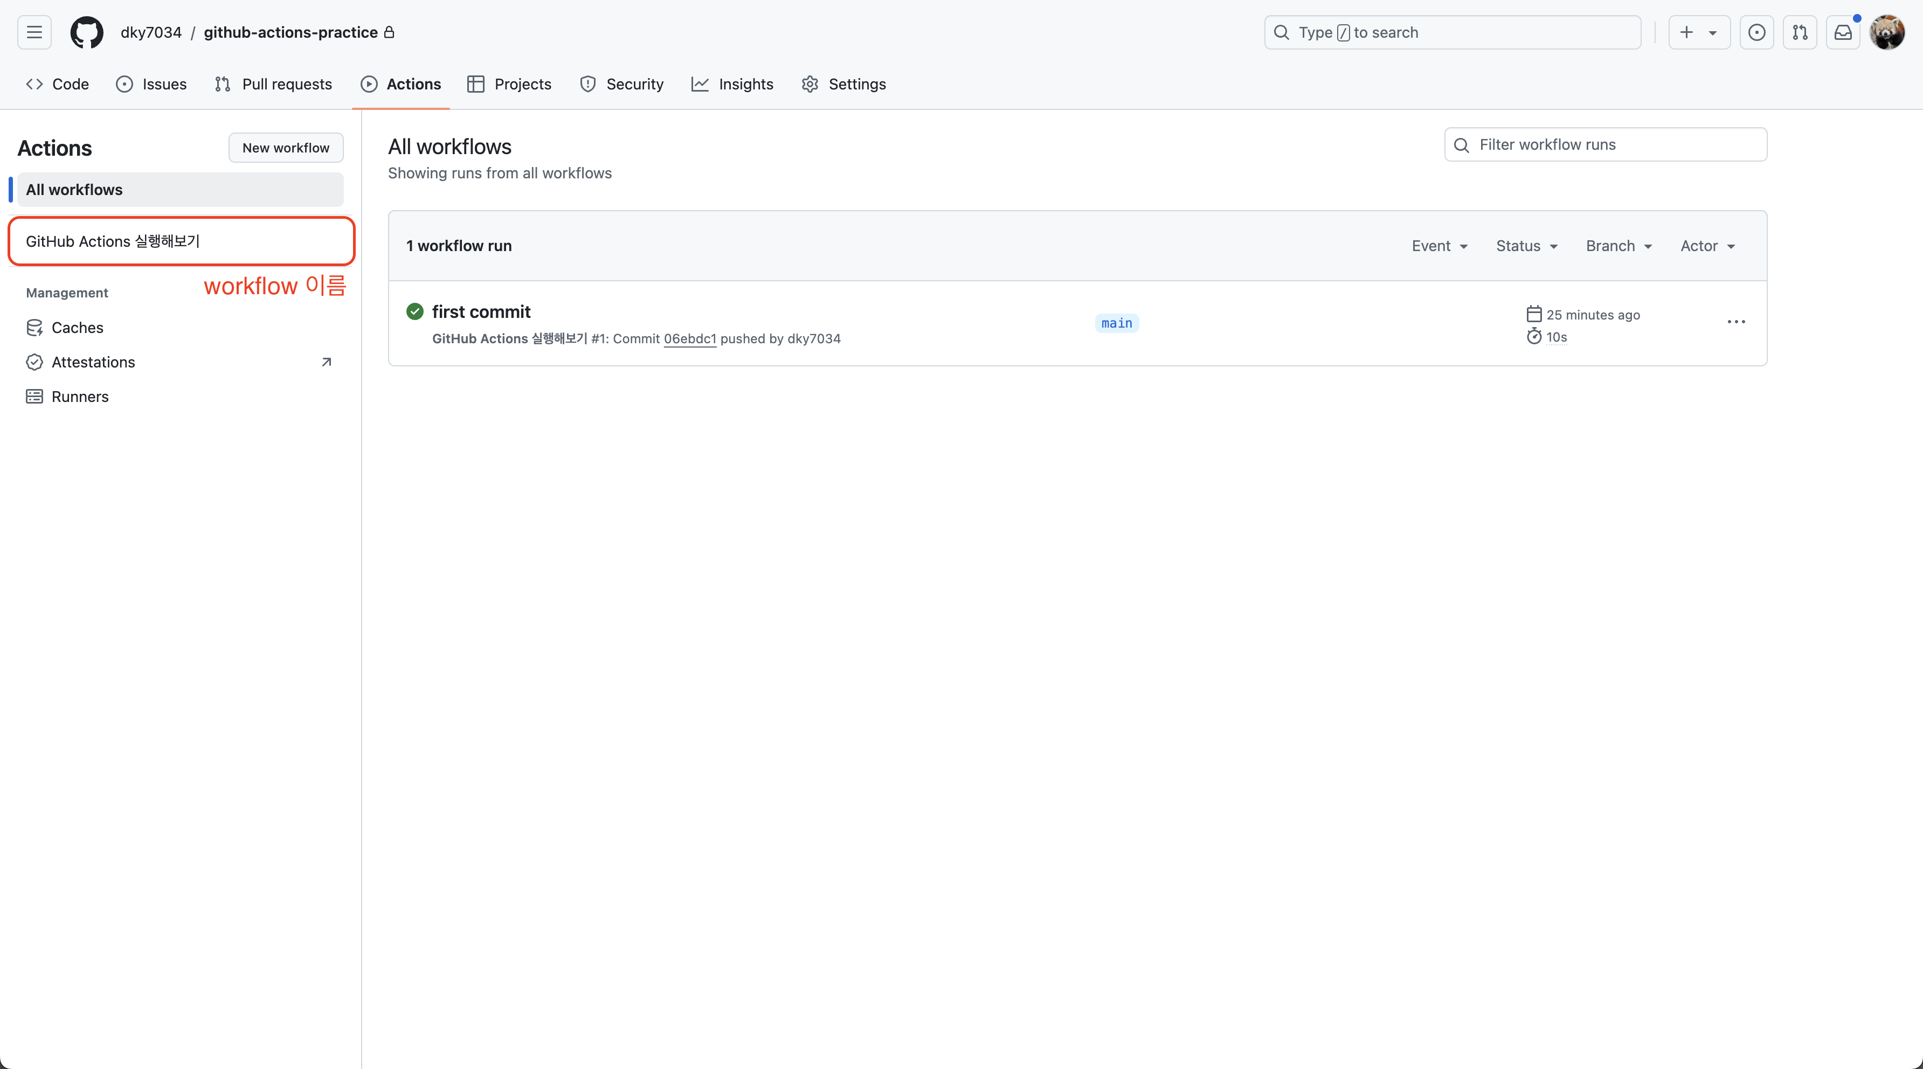Viewport: 1923px width, 1069px height.
Task: Open the global issues icon in header
Action: pos(1756,32)
